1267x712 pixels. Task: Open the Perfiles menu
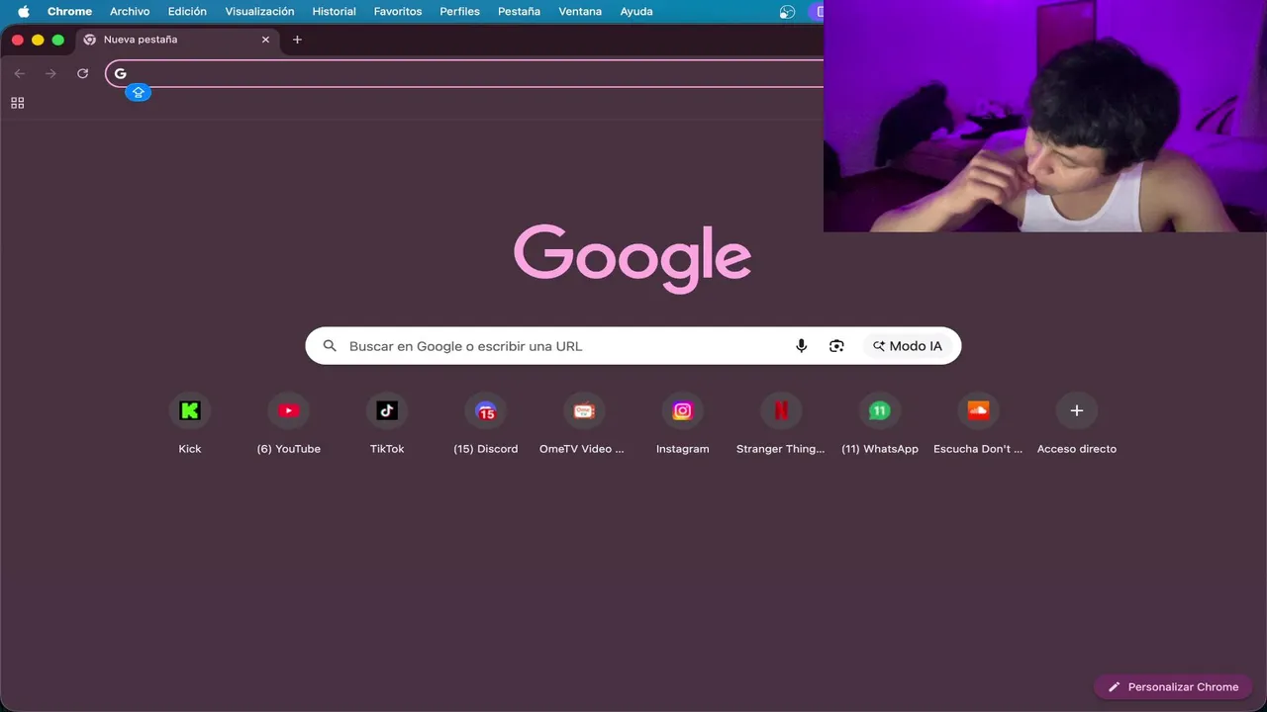tap(459, 12)
